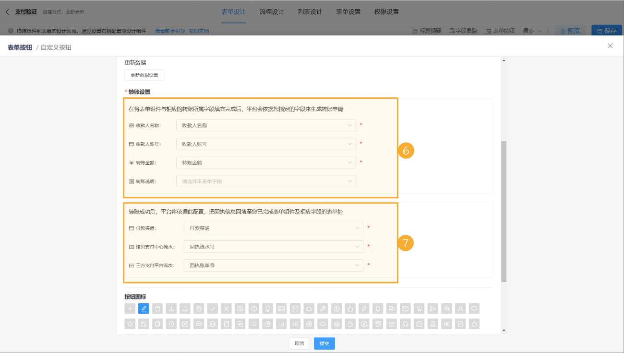Viewport: 624px width, 353px height.
Task: Choose the plus sign button icon
Action: pyautogui.click(x=130, y=308)
